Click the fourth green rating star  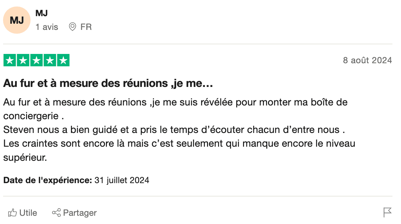point(50,60)
